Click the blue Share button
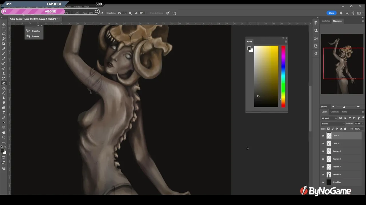366x205 pixels. click(331, 13)
